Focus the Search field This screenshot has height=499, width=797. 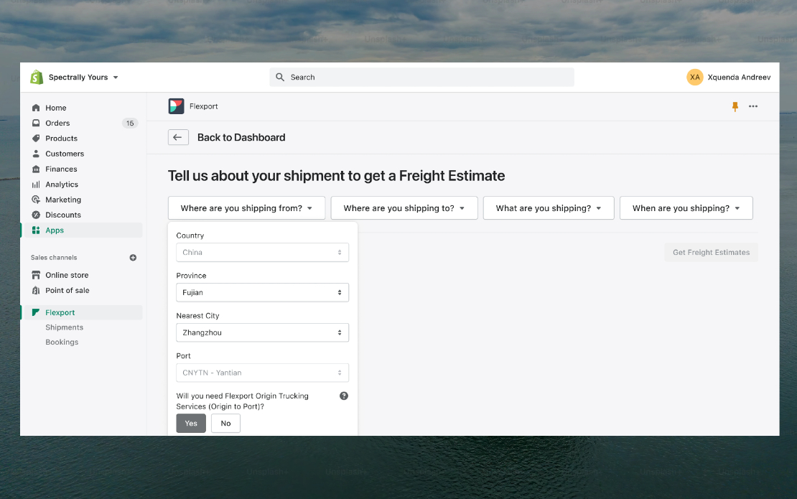click(422, 78)
